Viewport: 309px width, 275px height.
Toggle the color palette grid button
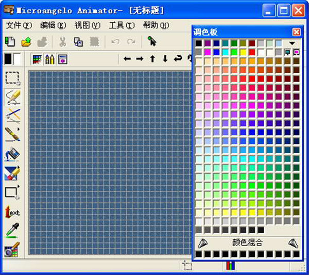[37, 59]
